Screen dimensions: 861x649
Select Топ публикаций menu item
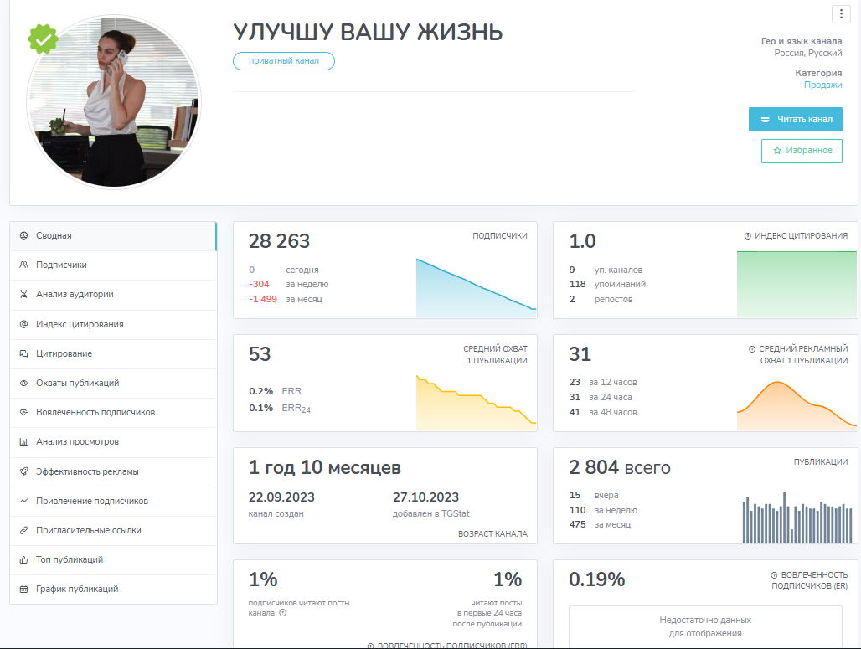coord(113,559)
